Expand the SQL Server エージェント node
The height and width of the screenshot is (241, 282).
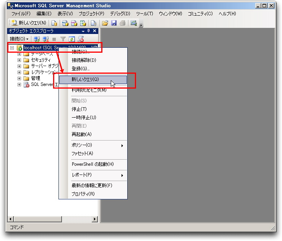tap(19, 84)
